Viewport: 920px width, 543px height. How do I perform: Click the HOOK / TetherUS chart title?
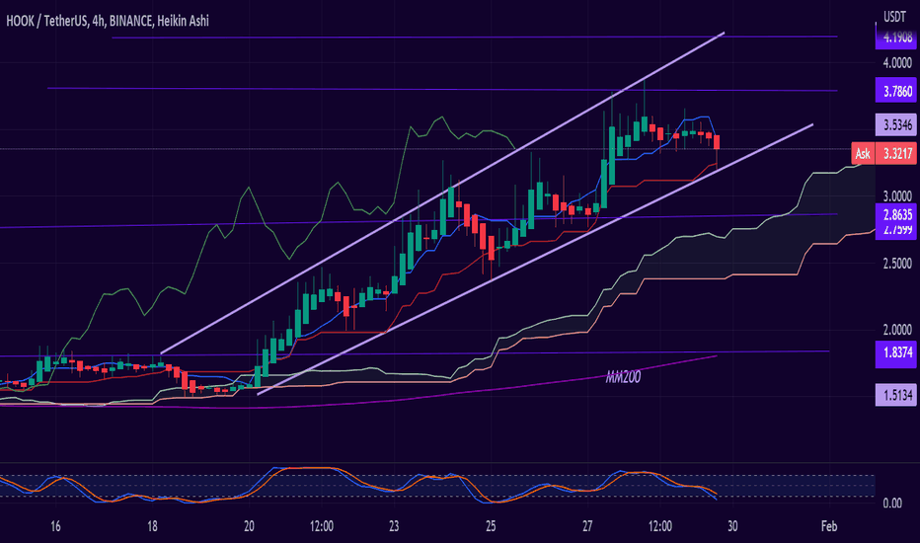point(108,21)
